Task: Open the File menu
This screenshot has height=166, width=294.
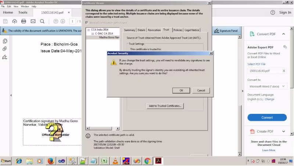Action: tap(3, 6)
